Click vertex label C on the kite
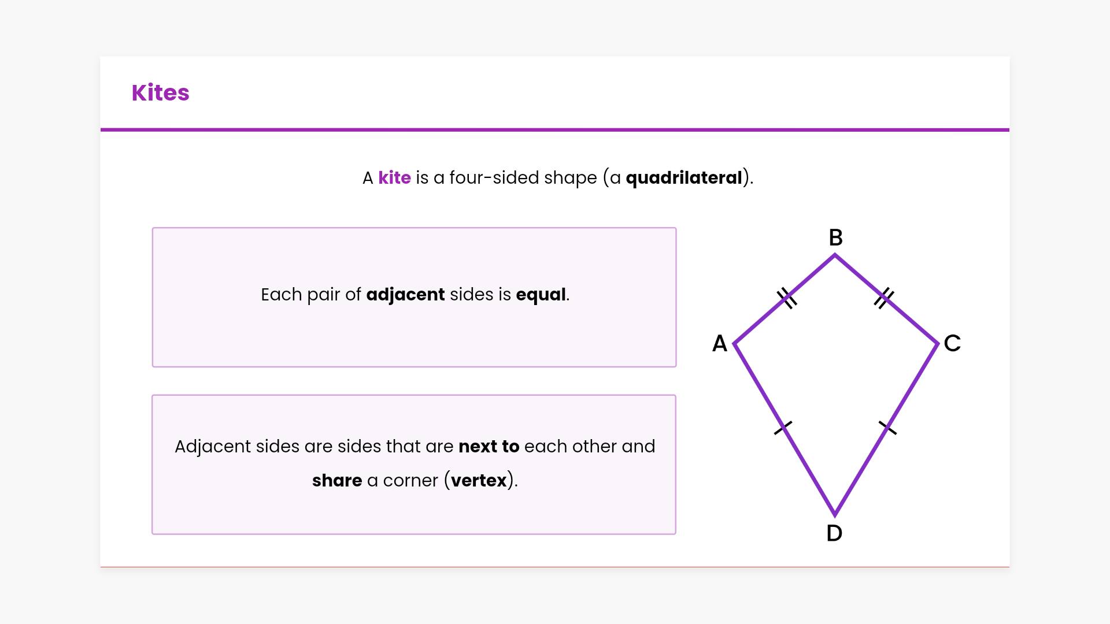 click(x=952, y=343)
